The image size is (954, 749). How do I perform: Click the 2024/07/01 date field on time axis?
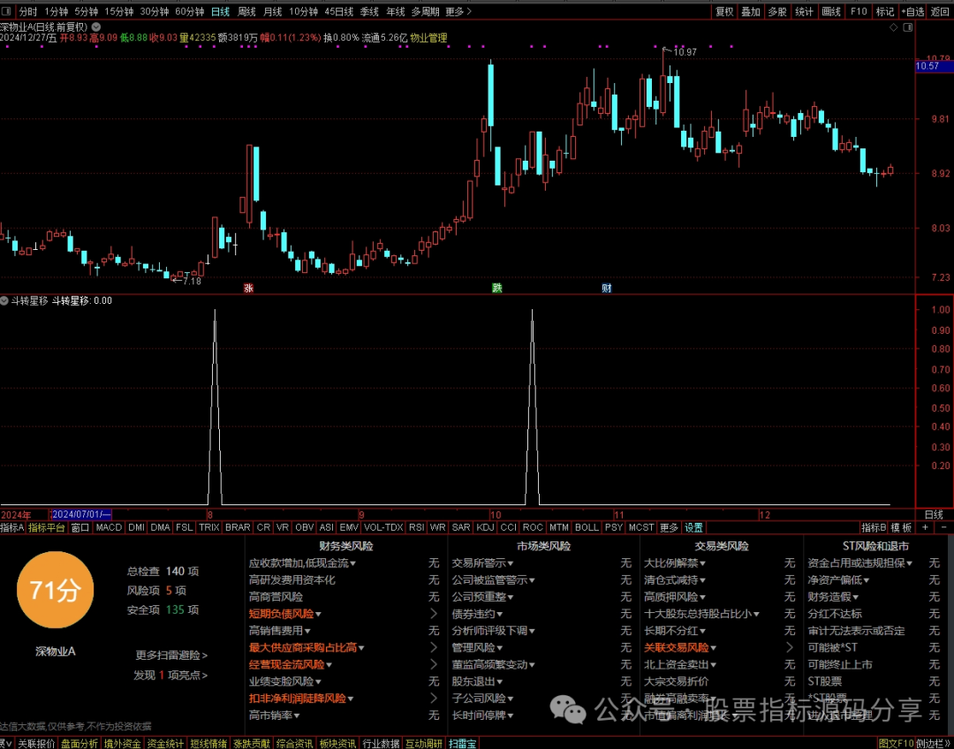point(81,515)
